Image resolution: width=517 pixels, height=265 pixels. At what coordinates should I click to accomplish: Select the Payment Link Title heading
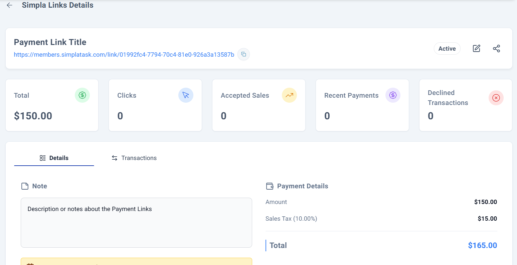tap(50, 42)
